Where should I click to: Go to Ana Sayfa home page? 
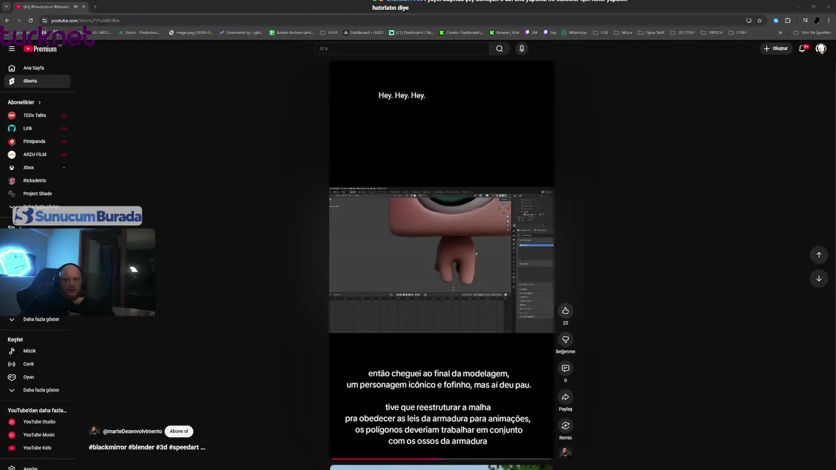pos(37,68)
